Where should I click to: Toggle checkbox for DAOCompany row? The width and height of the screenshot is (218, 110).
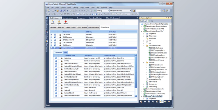tap(55, 37)
